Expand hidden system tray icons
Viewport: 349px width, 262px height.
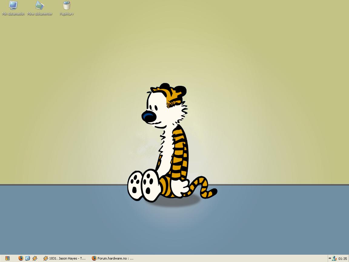click(330, 258)
